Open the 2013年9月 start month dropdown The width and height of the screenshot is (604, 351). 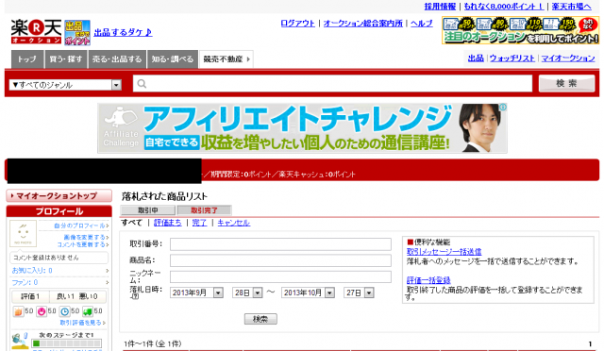tap(196, 292)
